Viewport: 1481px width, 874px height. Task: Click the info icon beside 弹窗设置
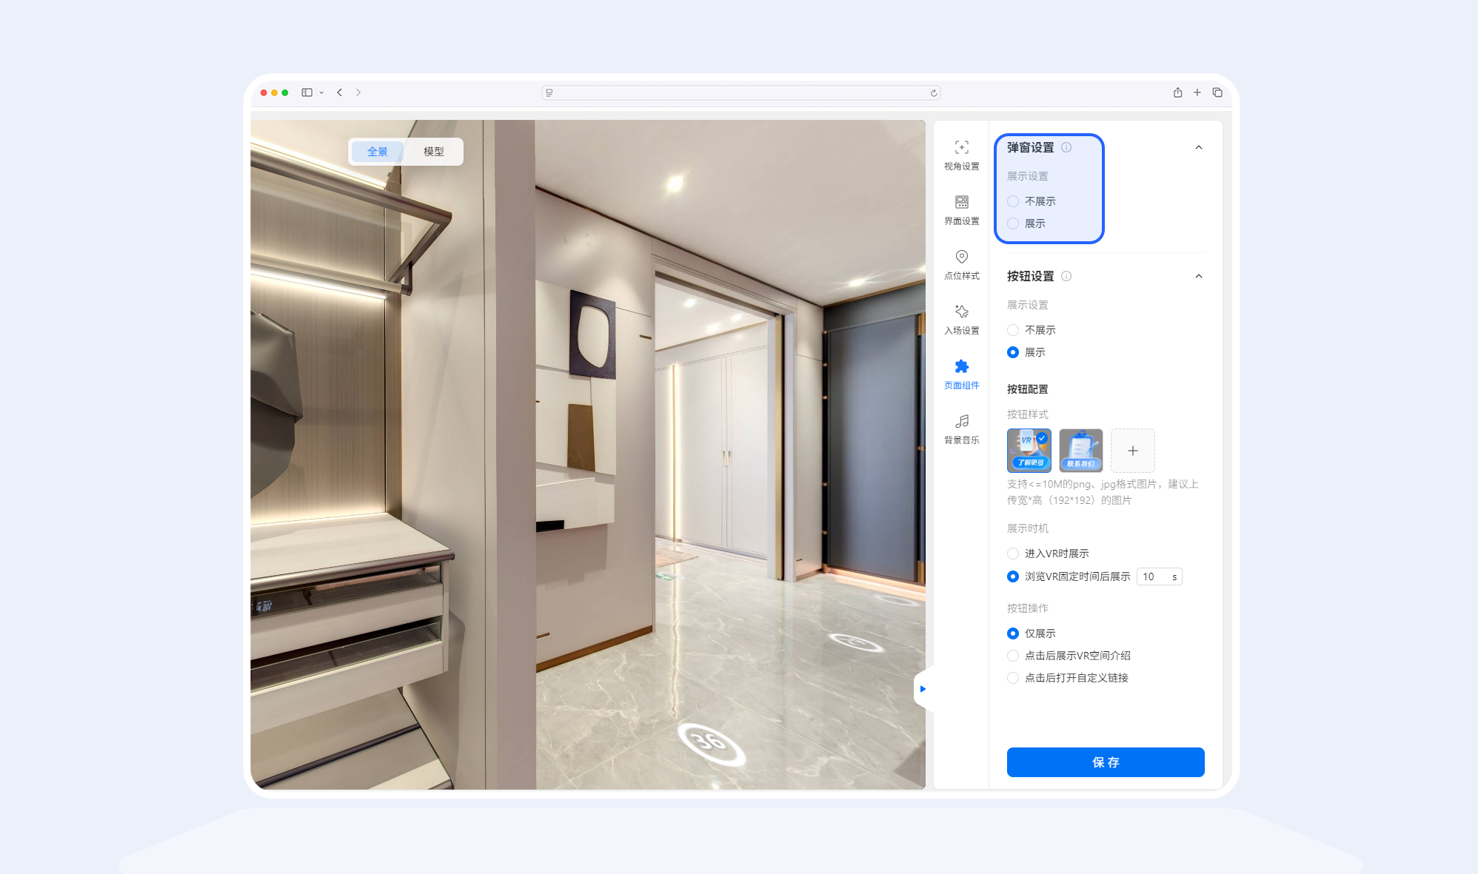click(1066, 147)
